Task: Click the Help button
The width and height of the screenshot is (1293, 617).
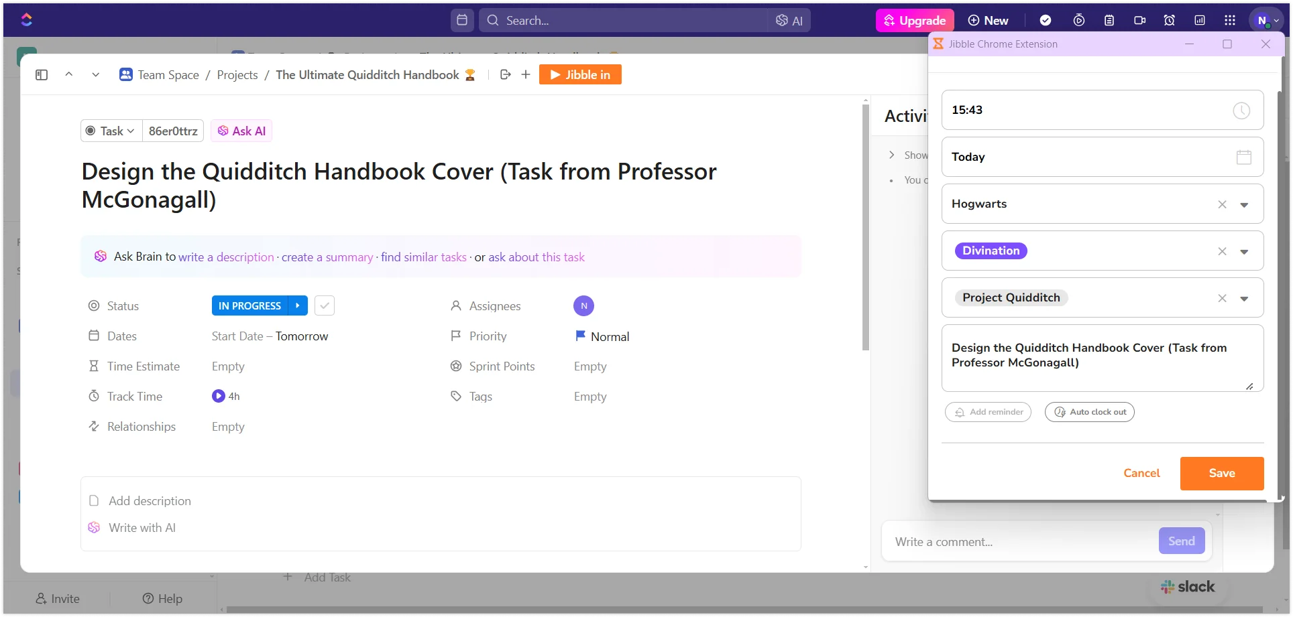Action: pyautogui.click(x=162, y=598)
